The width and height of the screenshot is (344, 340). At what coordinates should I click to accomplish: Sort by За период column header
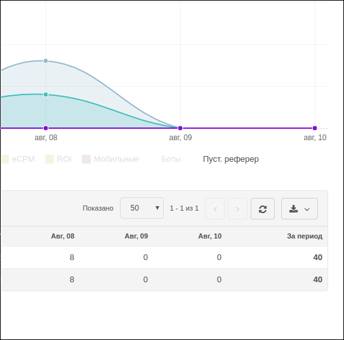click(305, 237)
